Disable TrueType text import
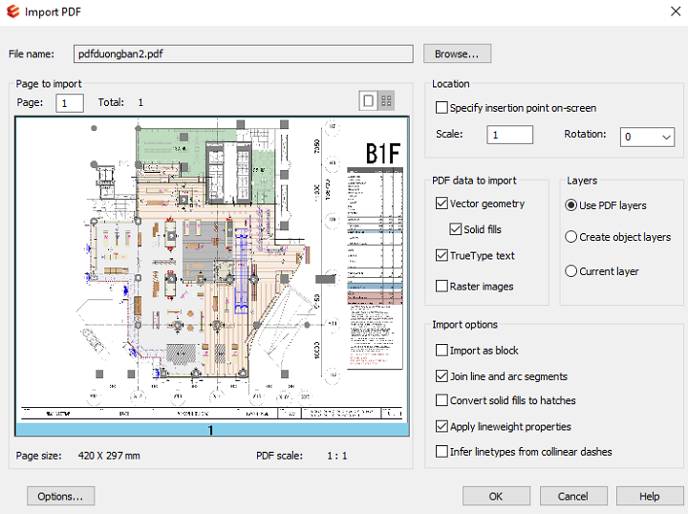The width and height of the screenshot is (688, 514). point(441,255)
